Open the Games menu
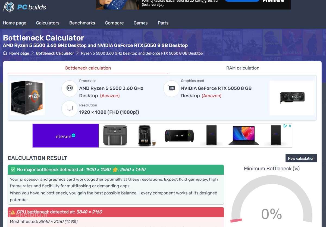 pyautogui.click(x=140, y=23)
